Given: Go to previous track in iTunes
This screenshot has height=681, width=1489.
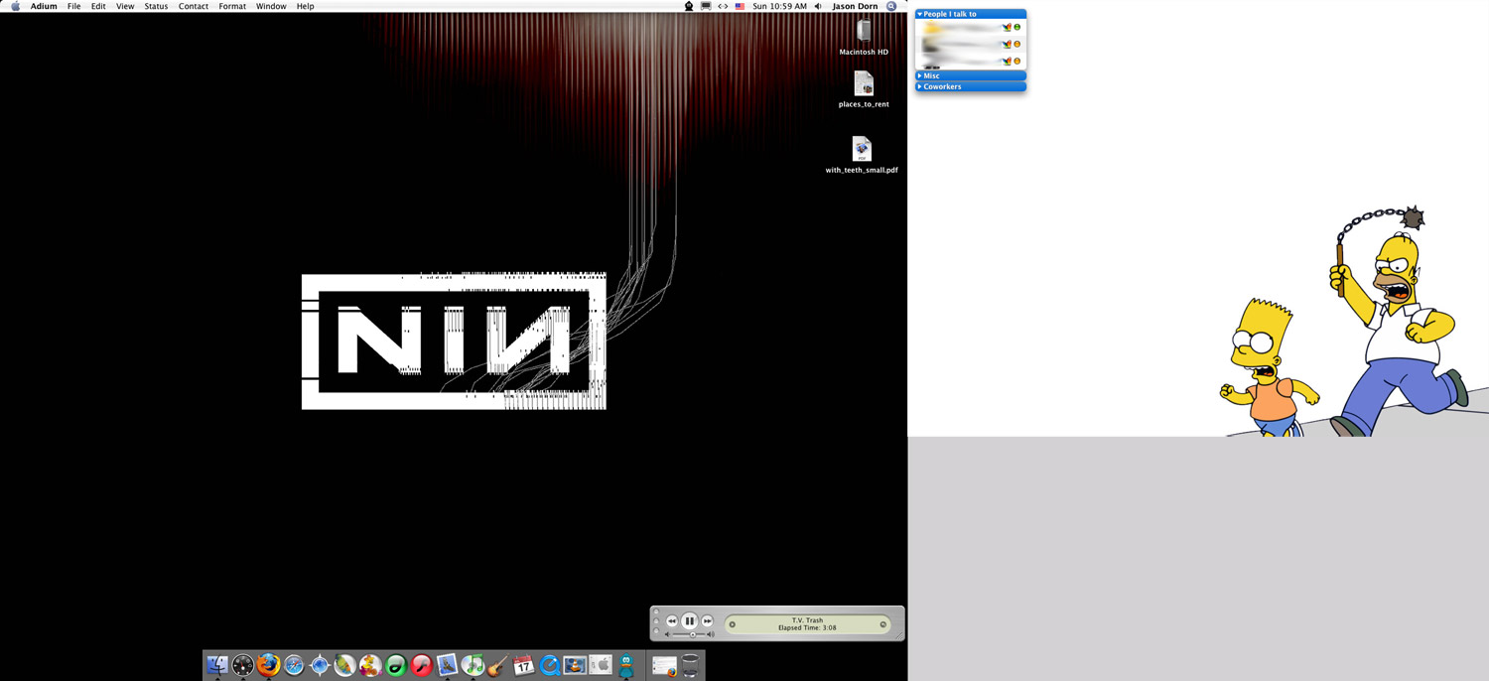Looking at the screenshot, I should [671, 621].
